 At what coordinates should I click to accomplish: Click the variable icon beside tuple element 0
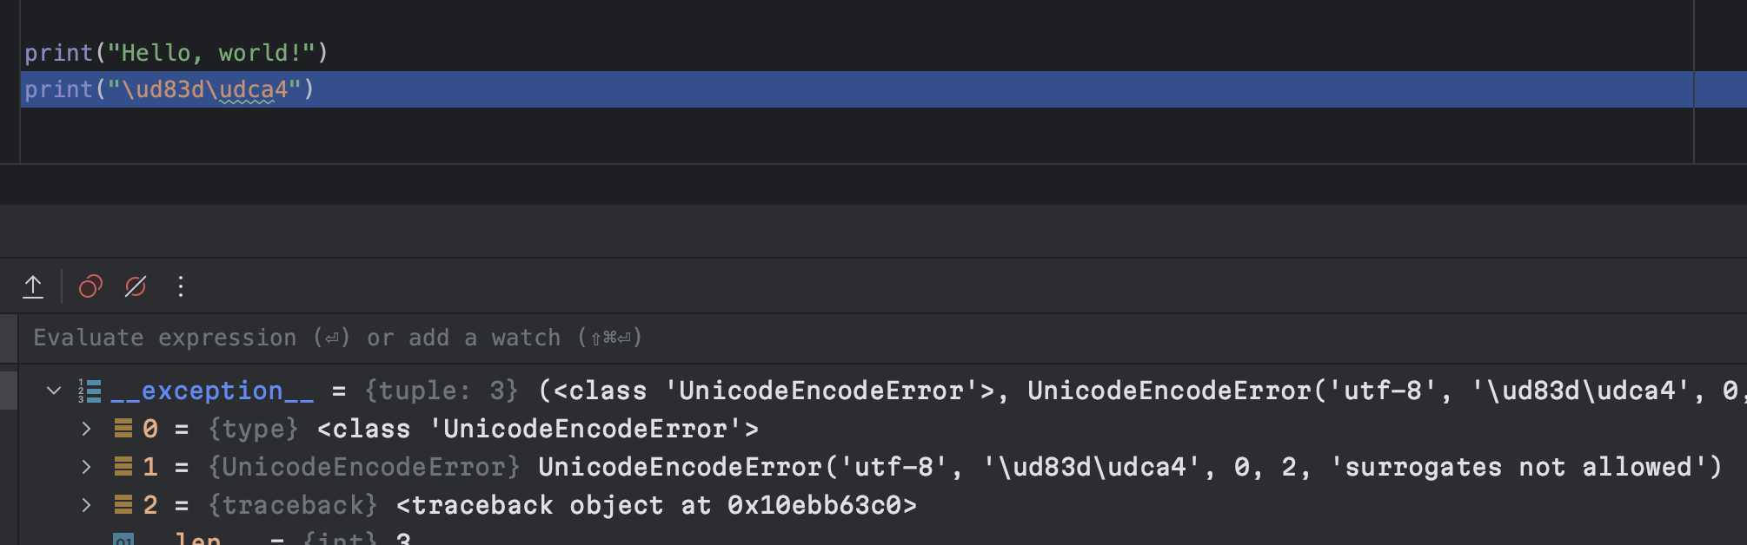(x=123, y=428)
